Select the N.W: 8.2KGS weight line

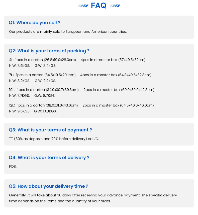point(33,81)
